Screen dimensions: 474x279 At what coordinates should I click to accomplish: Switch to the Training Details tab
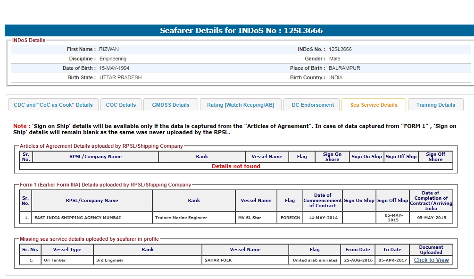435,105
